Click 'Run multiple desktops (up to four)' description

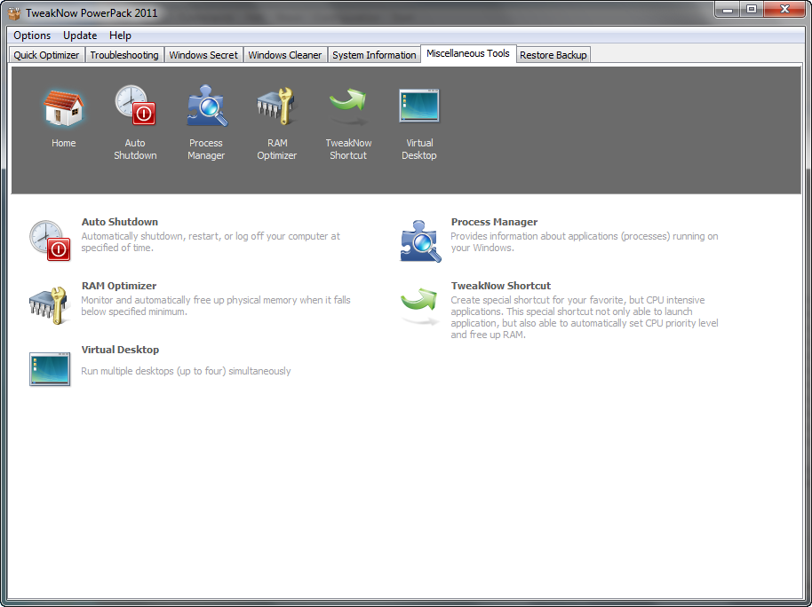(x=186, y=371)
